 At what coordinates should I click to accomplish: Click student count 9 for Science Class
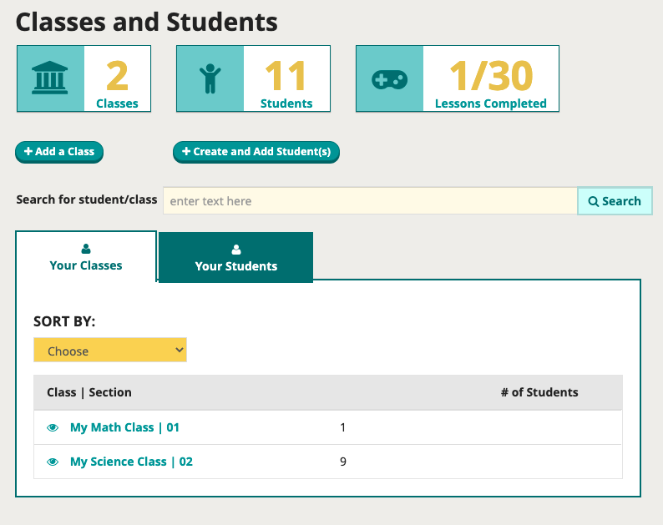343,462
